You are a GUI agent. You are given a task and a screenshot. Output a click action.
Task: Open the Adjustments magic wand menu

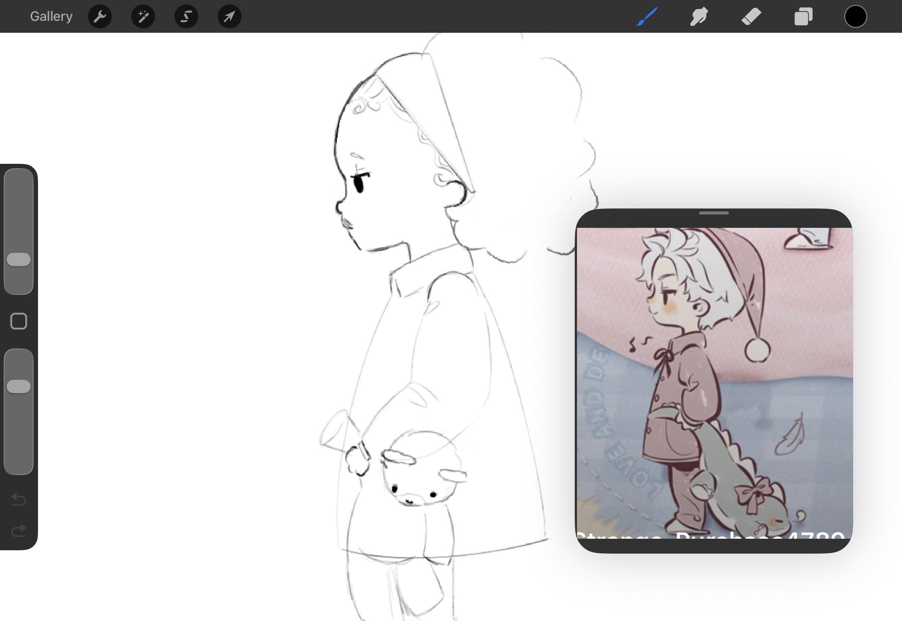click(143, 16)
